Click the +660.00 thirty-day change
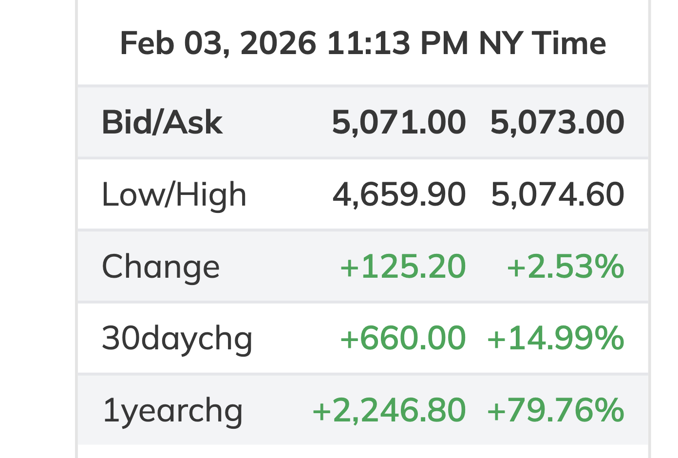The height and width of the screenshot is (458, 678). pos(402,338)
